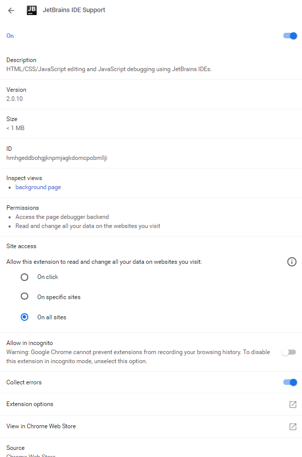Viewport: 302px width, 457px height.
Task: Click the extension ID string
Action: pyautogui.click(x=57, y=158)
